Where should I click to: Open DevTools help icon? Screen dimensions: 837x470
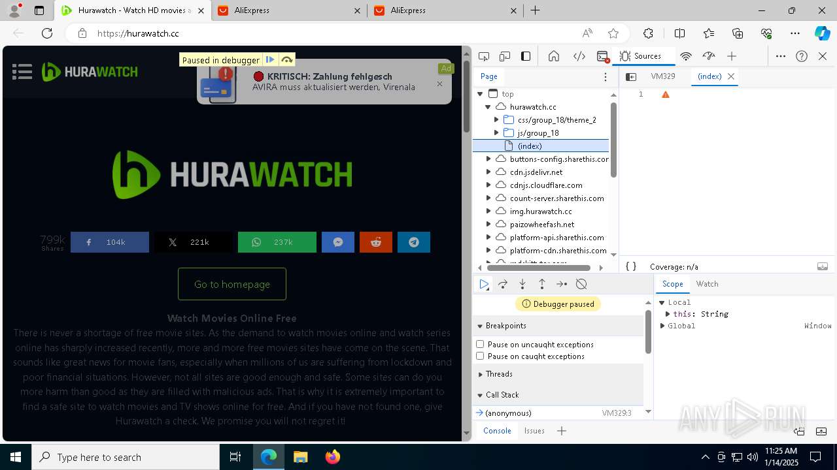(x=802, y=56)
